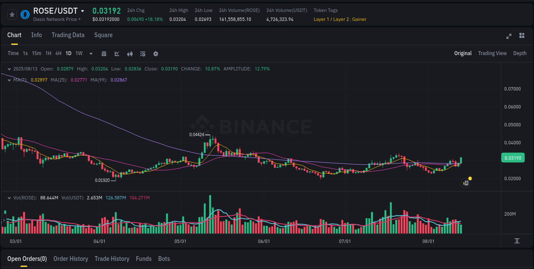Click the Gainer token tag
The image size is (534, 269).
359,19
